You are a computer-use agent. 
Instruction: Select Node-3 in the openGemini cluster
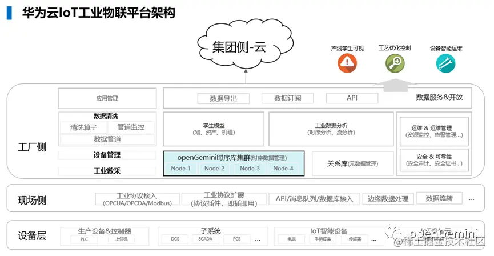coord(250,169)
